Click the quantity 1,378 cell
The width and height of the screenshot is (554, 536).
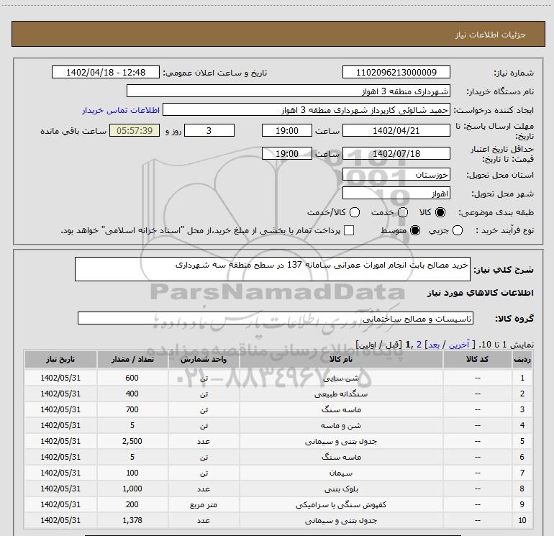click(x=132, y=520)
